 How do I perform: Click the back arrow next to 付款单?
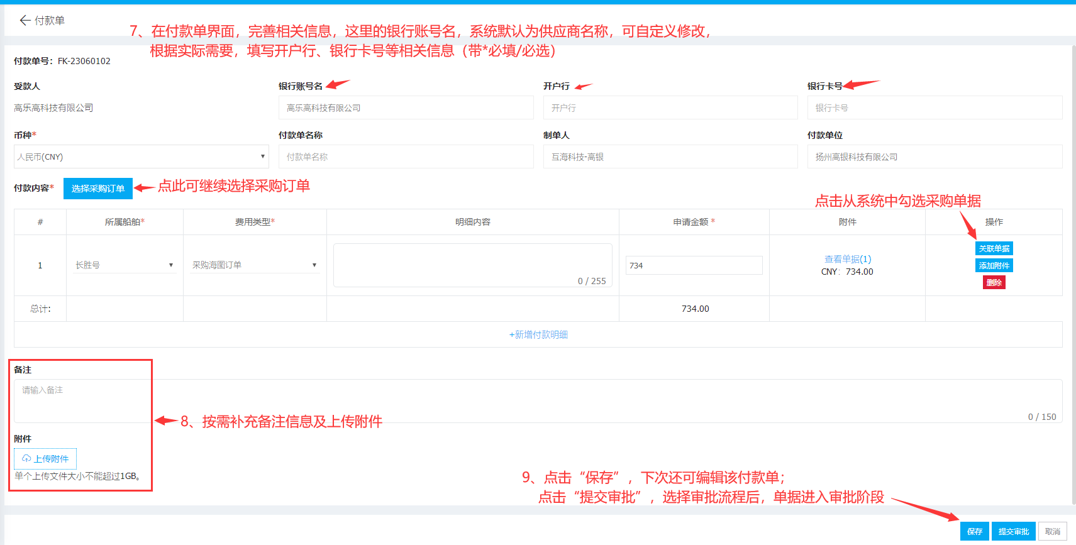(x=25, y=20)
